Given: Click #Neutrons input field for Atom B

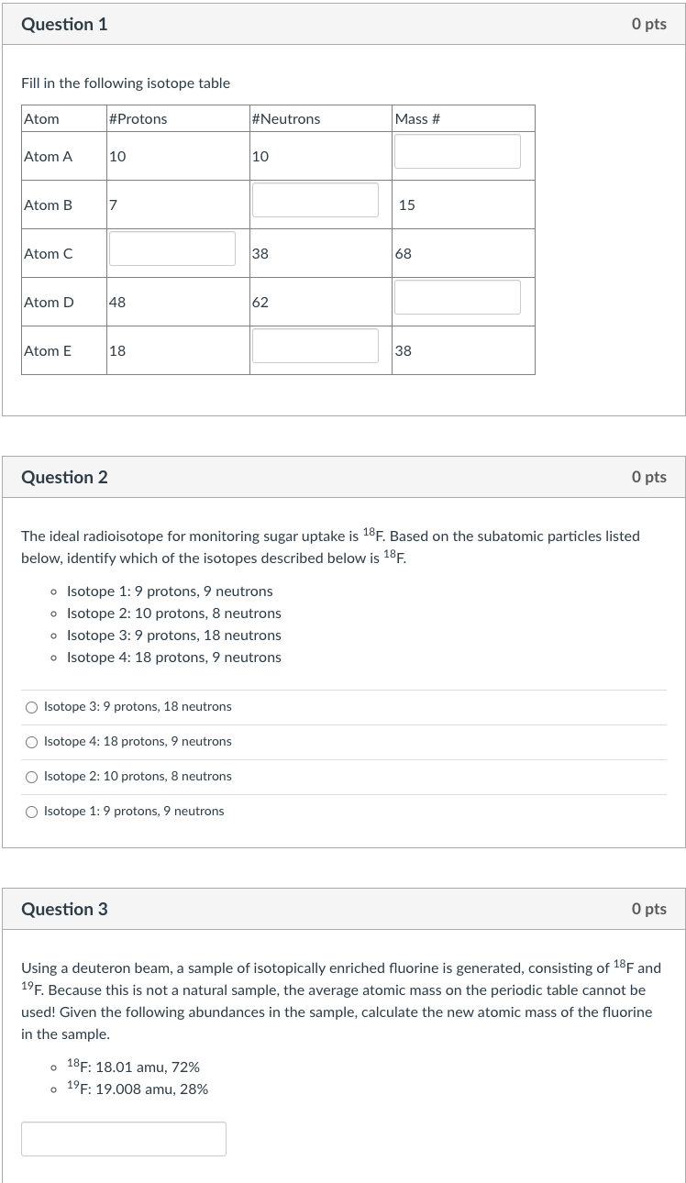Looking at the screenshot, I should [x=315, y=198].
